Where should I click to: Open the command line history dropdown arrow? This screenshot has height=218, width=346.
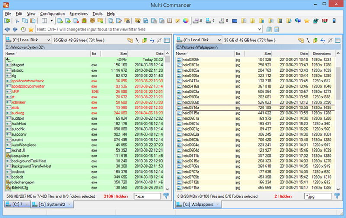pos(259,29)
